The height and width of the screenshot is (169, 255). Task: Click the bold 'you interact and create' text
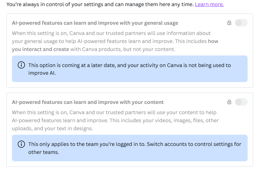pos(40,49)
